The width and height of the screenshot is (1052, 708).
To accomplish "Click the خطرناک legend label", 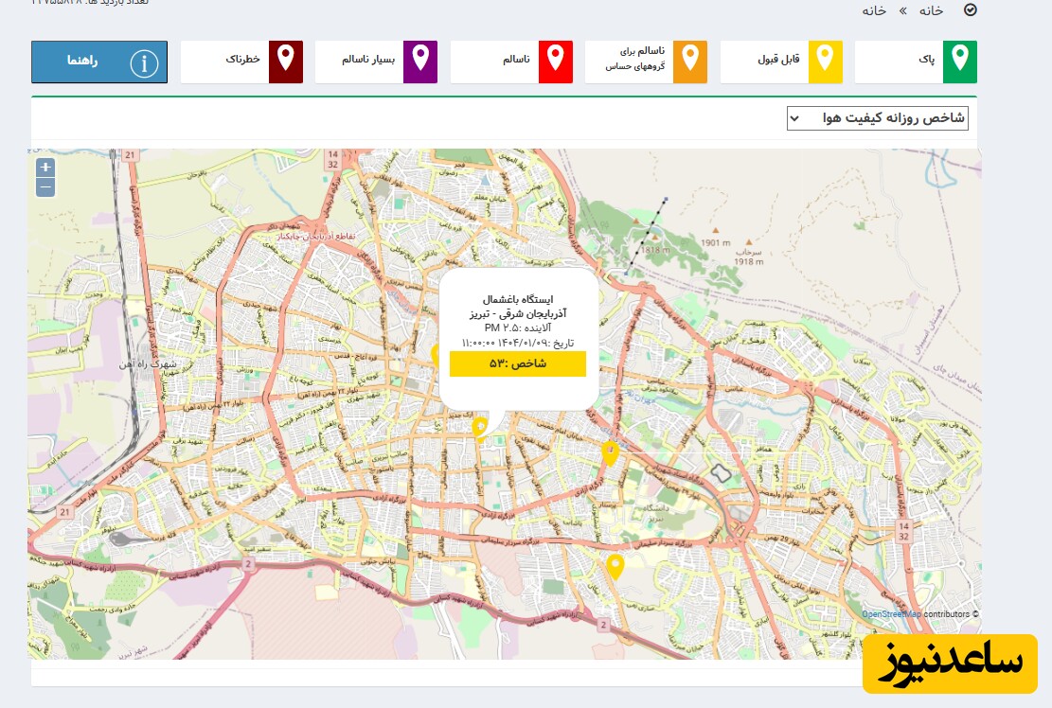I will point(242,61).
